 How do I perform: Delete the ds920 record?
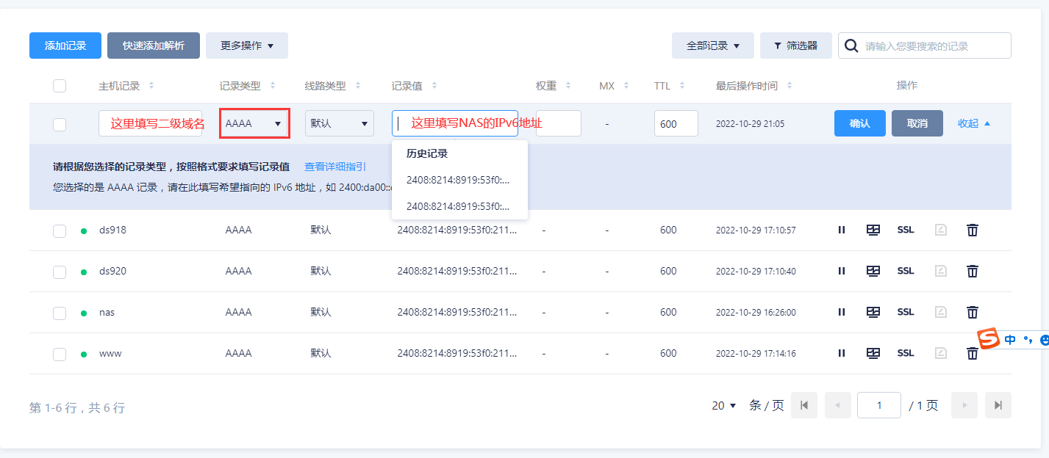coord(972,272)
